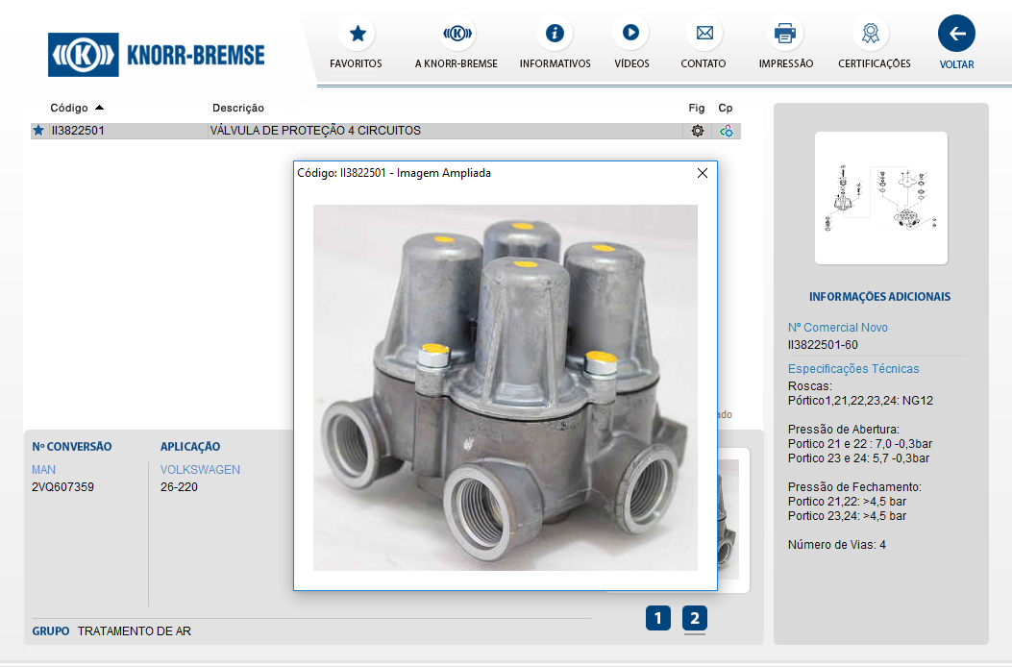Open the Certificações ribbon icon
The image size is (1012, 667).
(x=870, y=35)
